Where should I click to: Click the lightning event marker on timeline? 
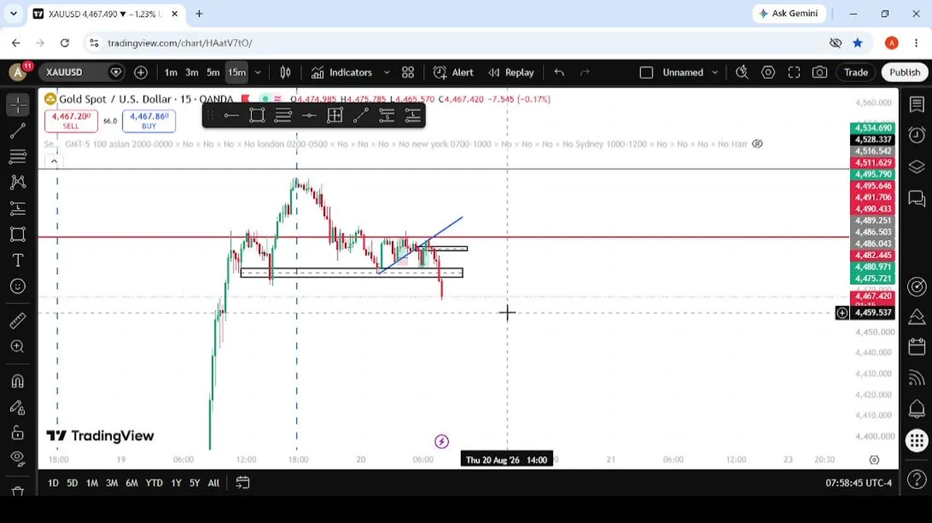441,441
